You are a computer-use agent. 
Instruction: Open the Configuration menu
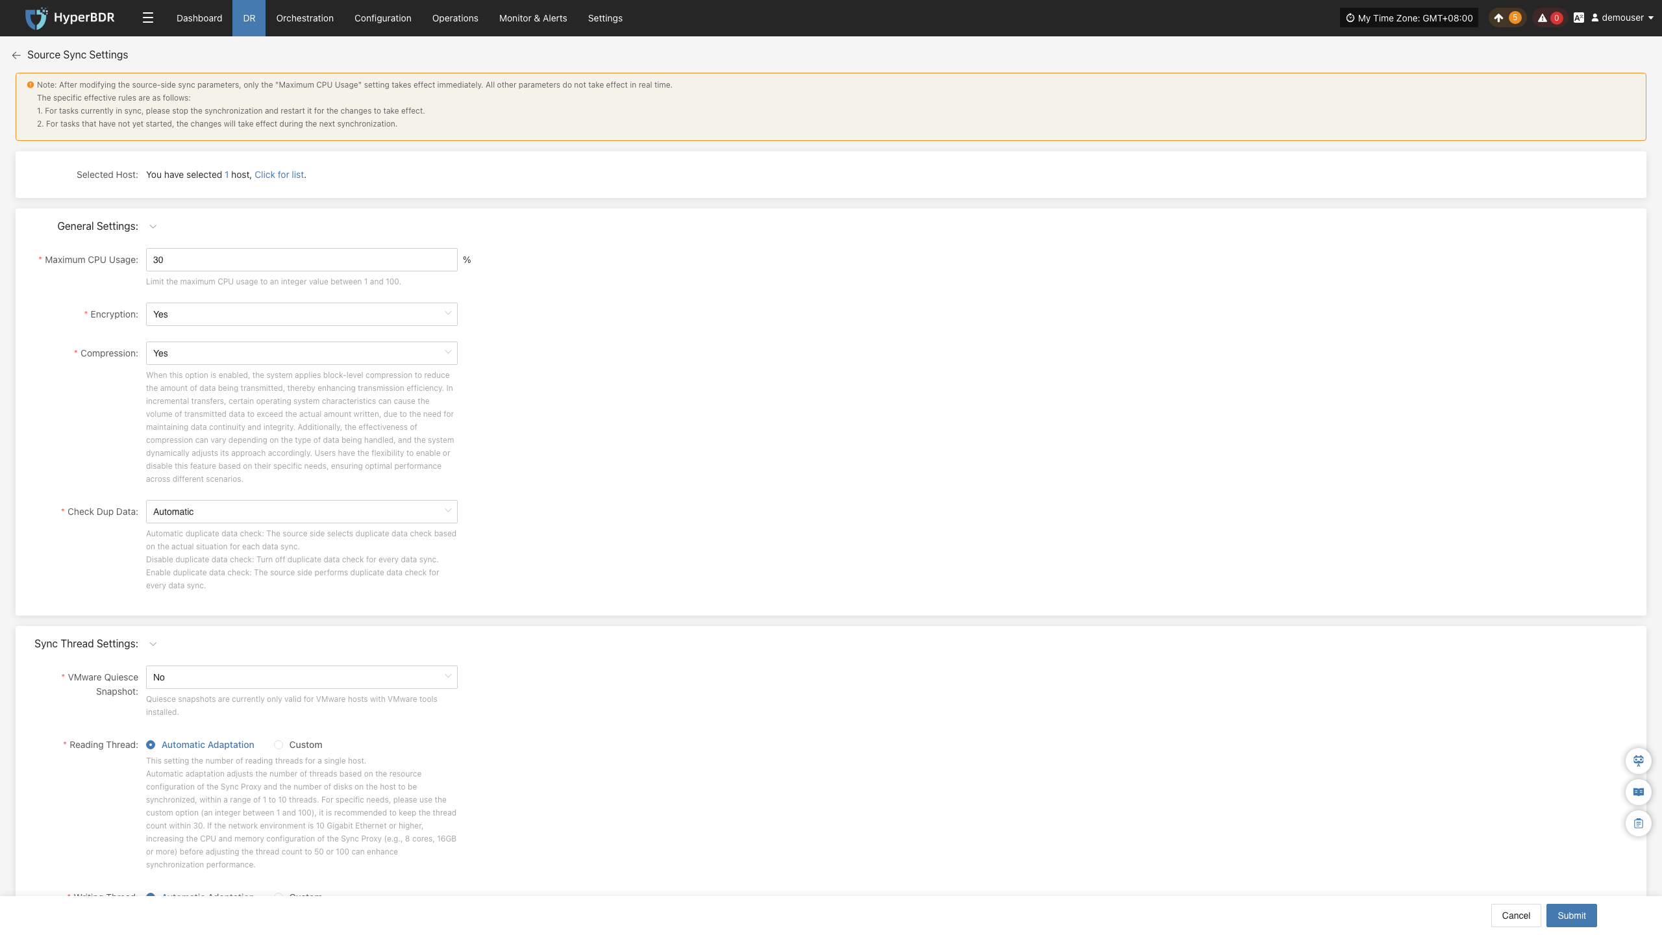coord(383,18)
